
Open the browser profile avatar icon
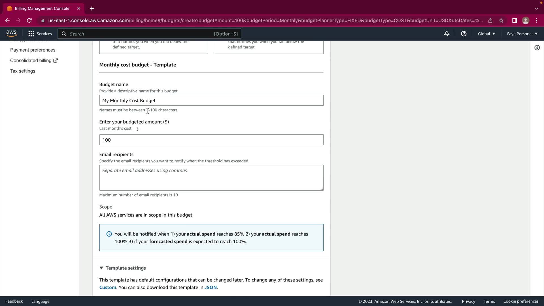click(526, 20)
